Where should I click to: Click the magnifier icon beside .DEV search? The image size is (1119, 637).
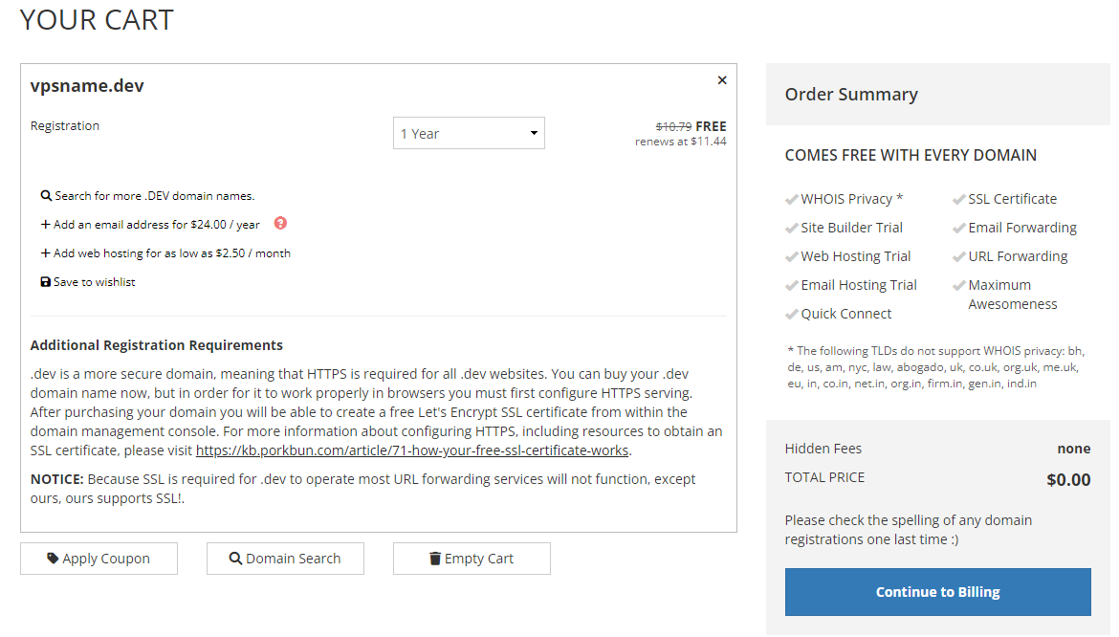pos(46,196)
